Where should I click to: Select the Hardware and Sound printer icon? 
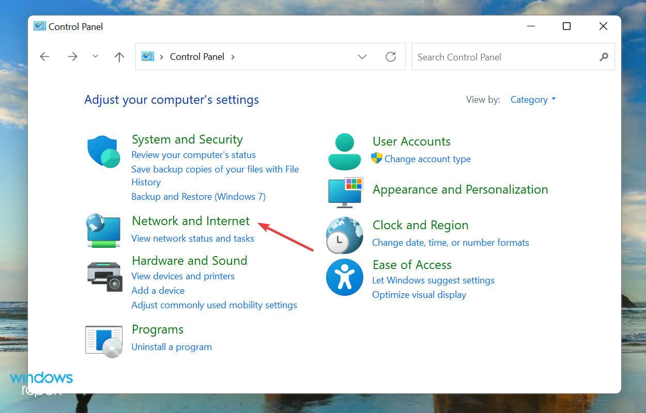coord(103,276)
